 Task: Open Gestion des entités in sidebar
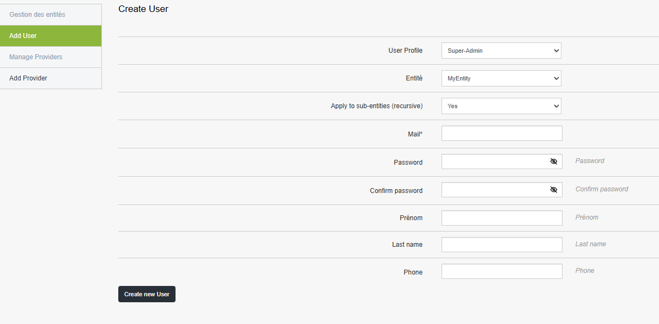click(x=37, y=15)
